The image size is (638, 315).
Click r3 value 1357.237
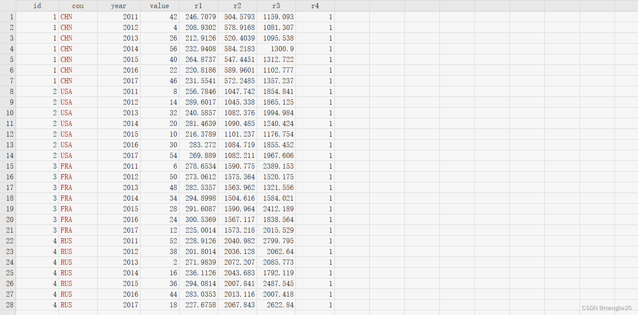tap(276, 81)
